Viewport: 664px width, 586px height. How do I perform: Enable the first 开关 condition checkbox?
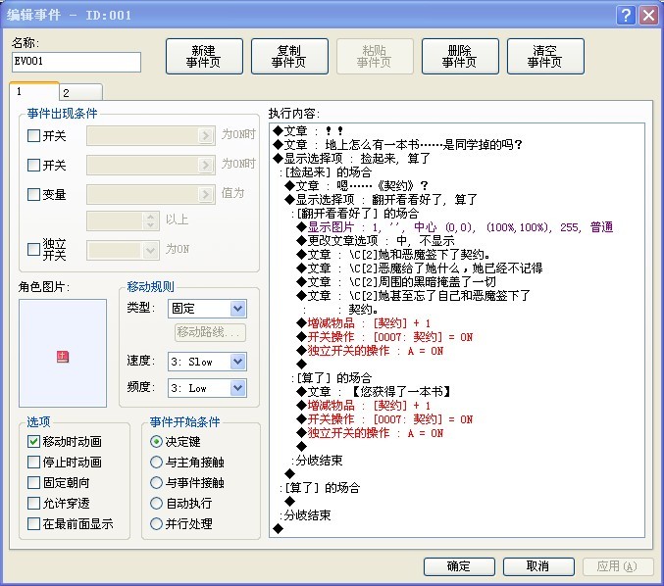33,136
